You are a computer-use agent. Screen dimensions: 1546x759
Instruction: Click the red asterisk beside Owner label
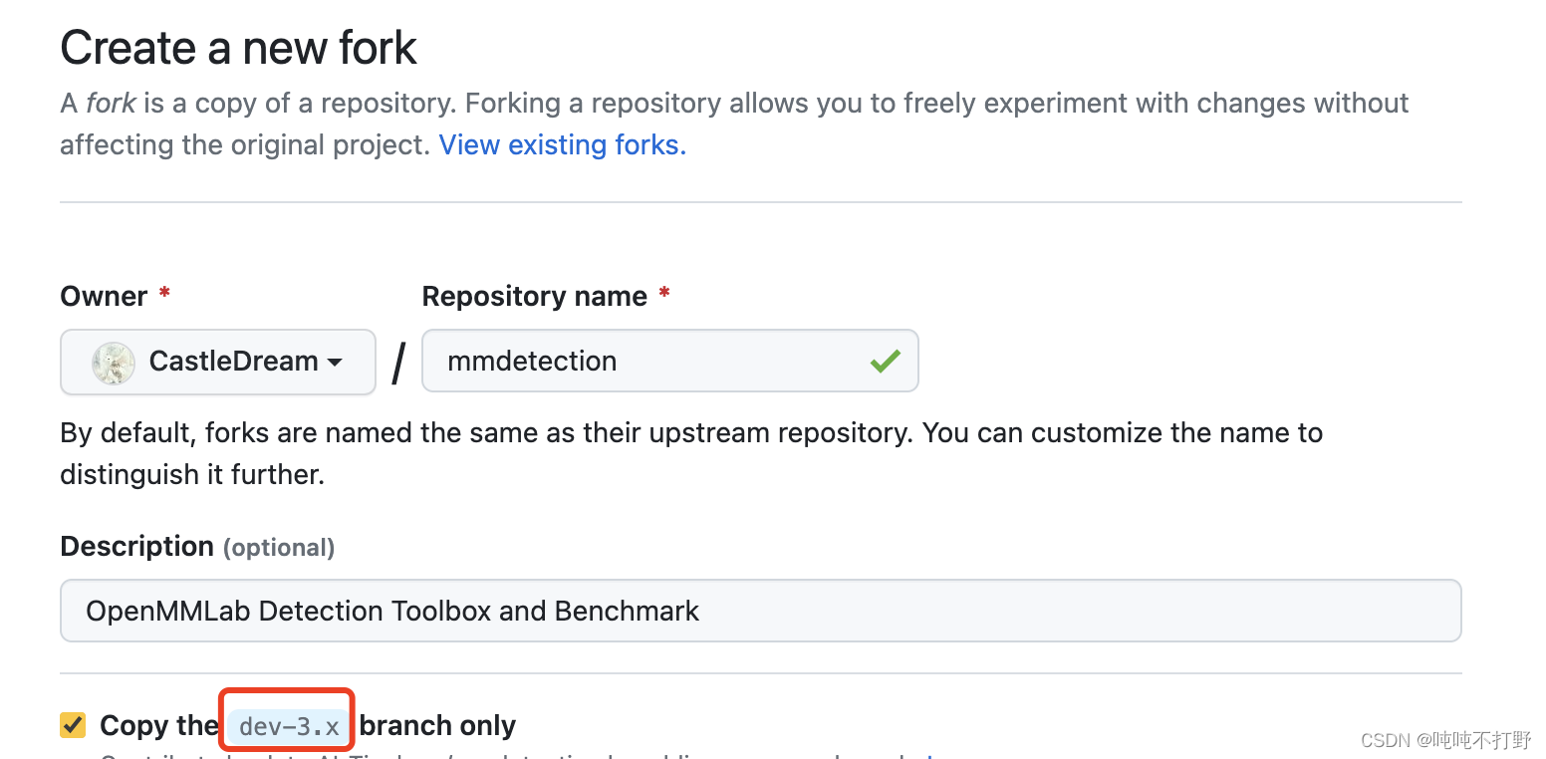point(164,296)
